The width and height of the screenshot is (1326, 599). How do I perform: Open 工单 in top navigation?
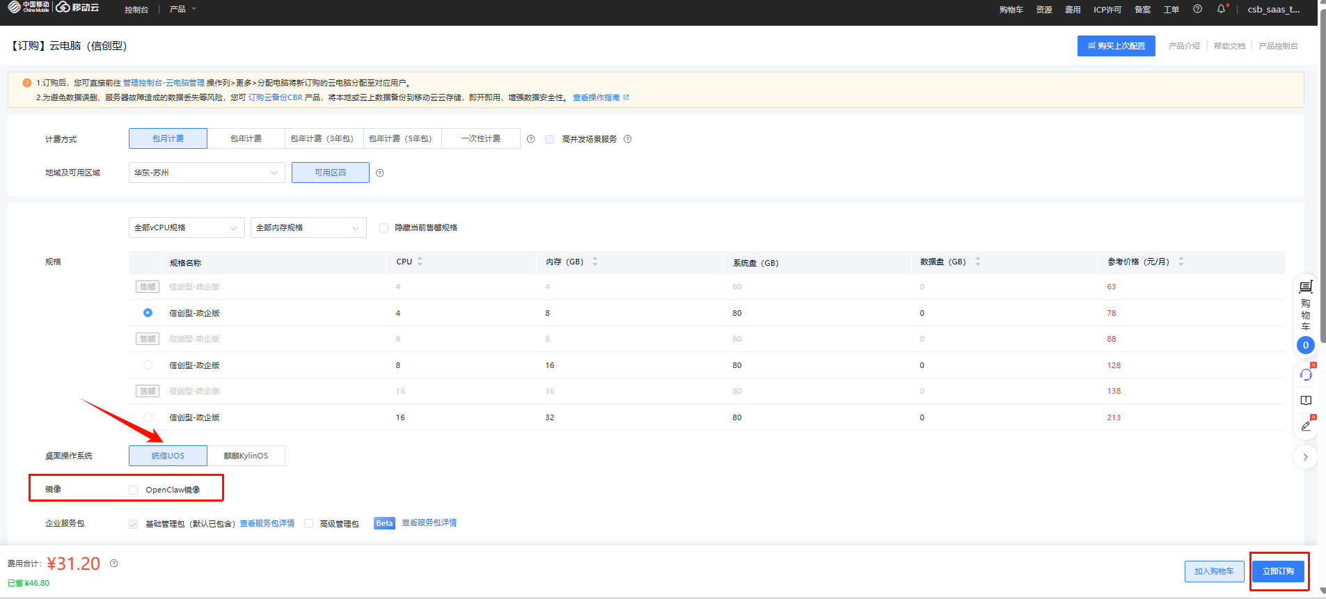[1171, 10]
